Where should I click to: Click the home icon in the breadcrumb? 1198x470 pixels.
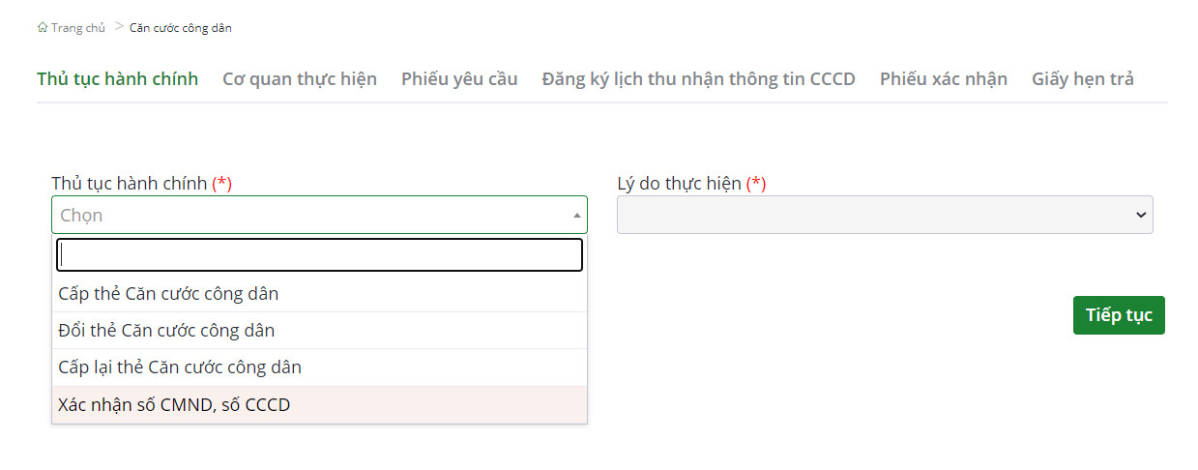pos(43,28)
